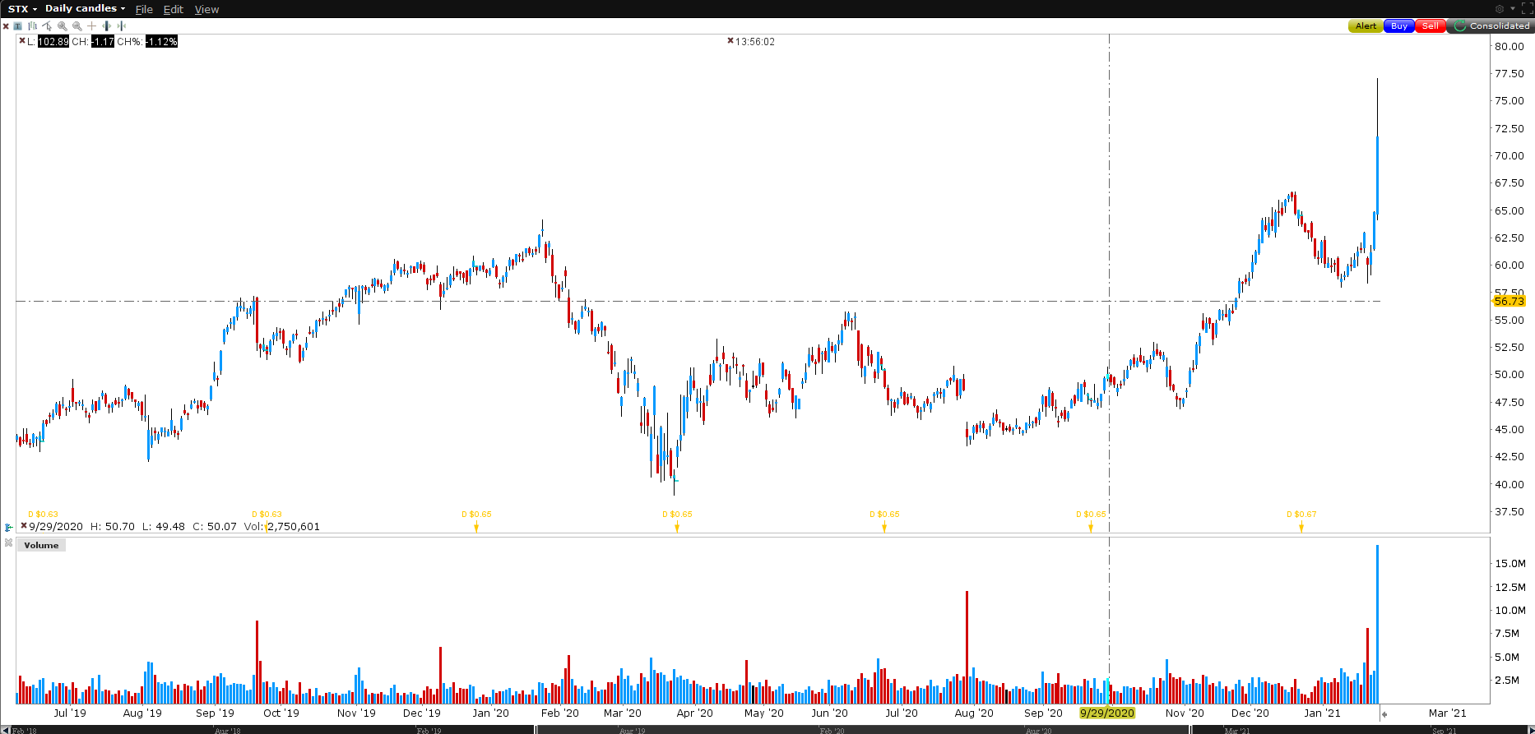The width and height of the screenshot is (1535, 734).
Task: Open the Edit menu
Action: point(174,10)
